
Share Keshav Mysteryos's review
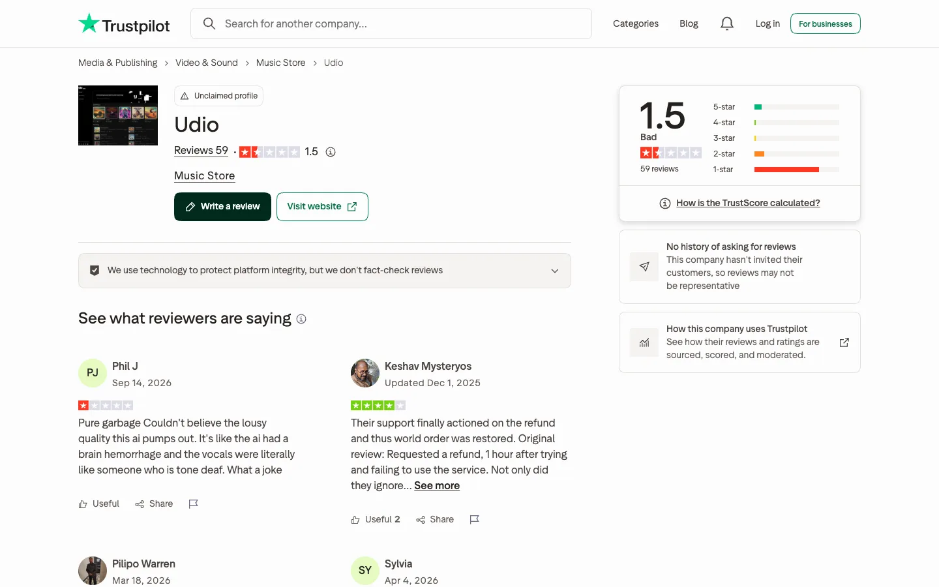(435, 519)
